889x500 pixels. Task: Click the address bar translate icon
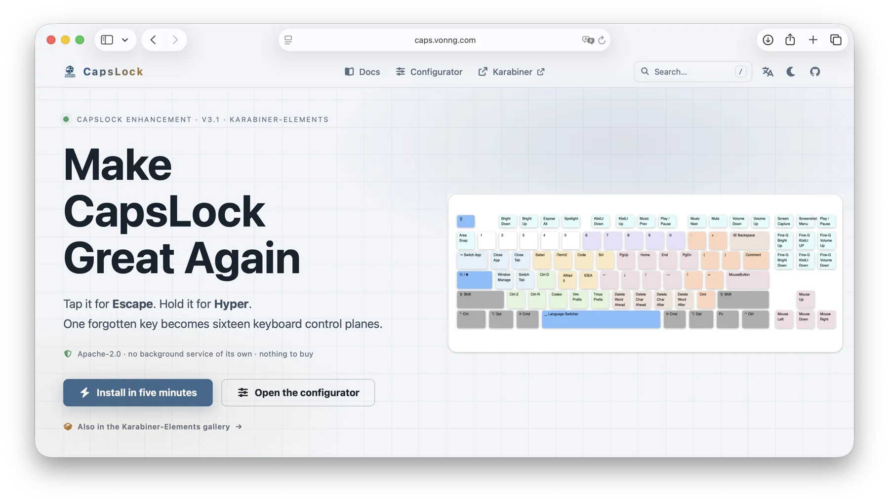click(x=588, y=40)
